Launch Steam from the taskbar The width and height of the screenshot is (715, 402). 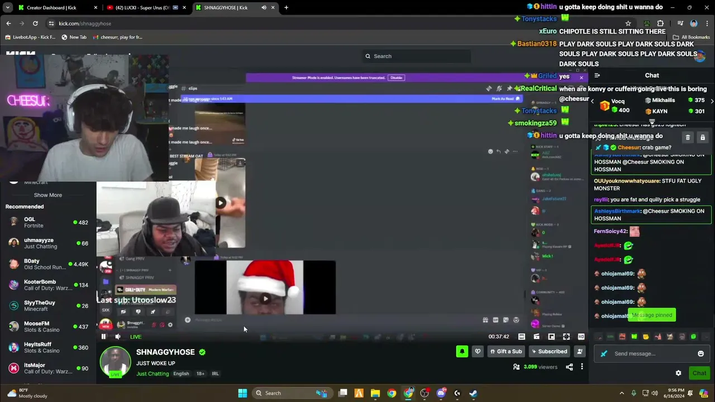point(473,393)
